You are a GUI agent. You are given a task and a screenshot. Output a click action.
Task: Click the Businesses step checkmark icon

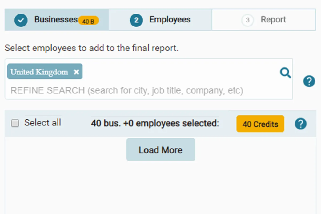click(21, 20)
